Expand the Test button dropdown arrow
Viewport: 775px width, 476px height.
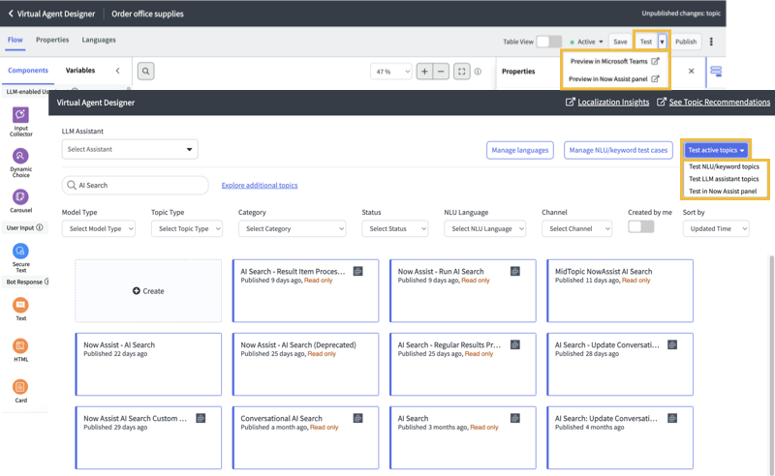(x=663, y=42)
